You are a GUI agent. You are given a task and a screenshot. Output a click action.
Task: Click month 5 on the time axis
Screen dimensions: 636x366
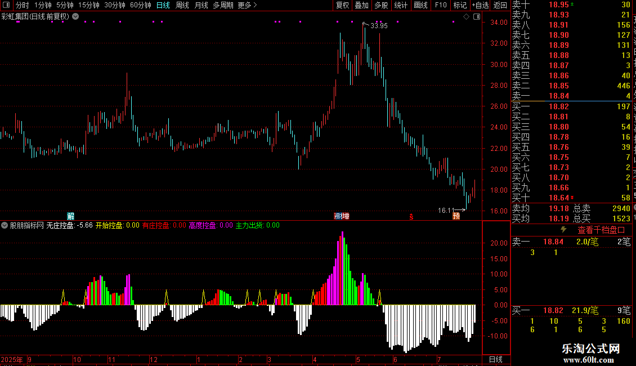click(358, 359)
